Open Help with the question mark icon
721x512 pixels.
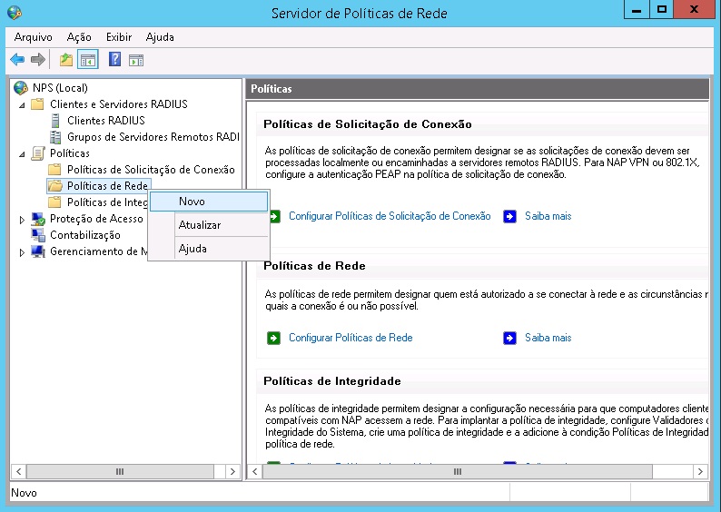pos(114,59)
